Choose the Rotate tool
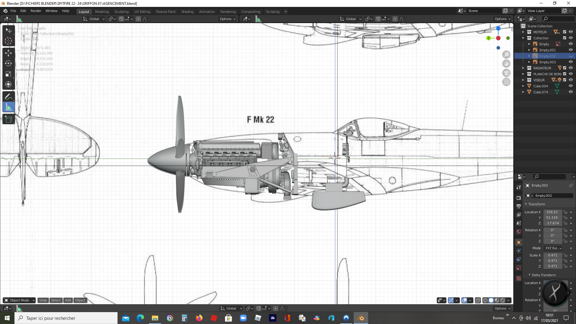The image size is (576, 324). click(x=8, y=63)
